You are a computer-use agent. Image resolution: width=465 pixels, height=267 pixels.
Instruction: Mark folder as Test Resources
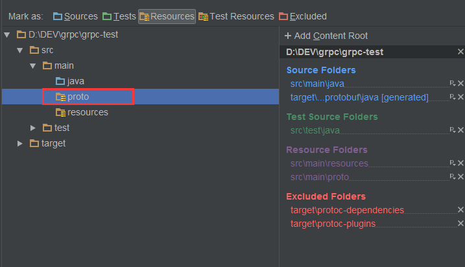click(236, 16)
